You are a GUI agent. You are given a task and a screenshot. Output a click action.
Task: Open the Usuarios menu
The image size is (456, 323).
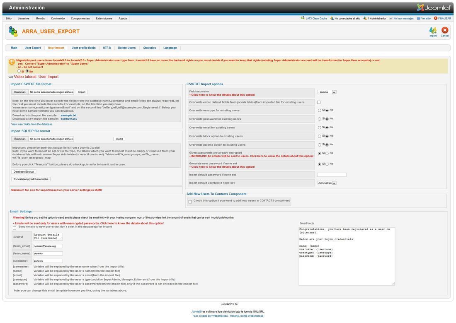click(x=24, y=18)
